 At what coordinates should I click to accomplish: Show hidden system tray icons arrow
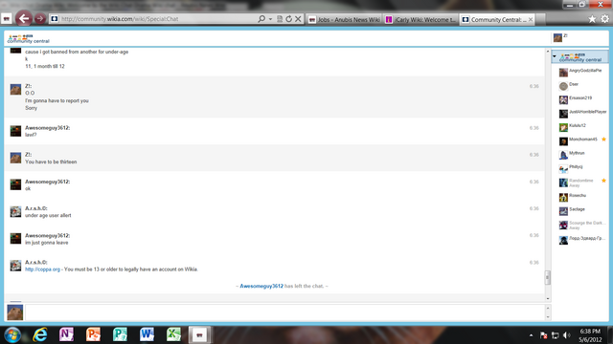click(x=531, y=335)
